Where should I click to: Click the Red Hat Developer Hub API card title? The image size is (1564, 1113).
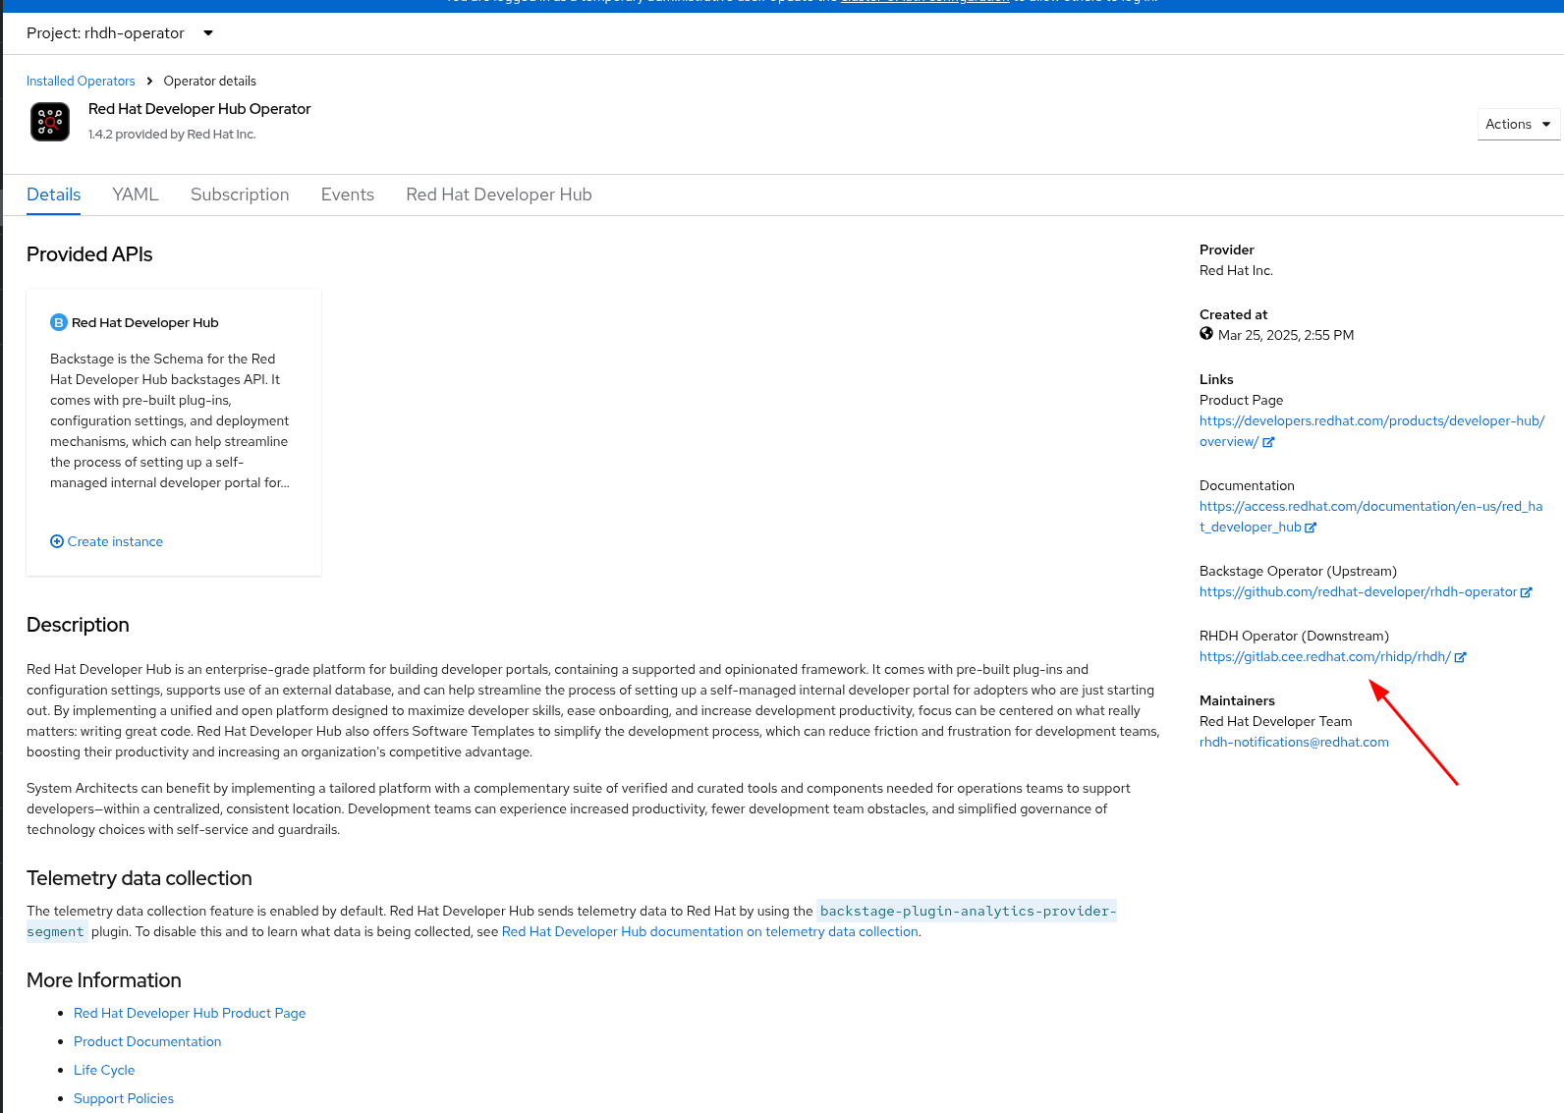point(145,323)
